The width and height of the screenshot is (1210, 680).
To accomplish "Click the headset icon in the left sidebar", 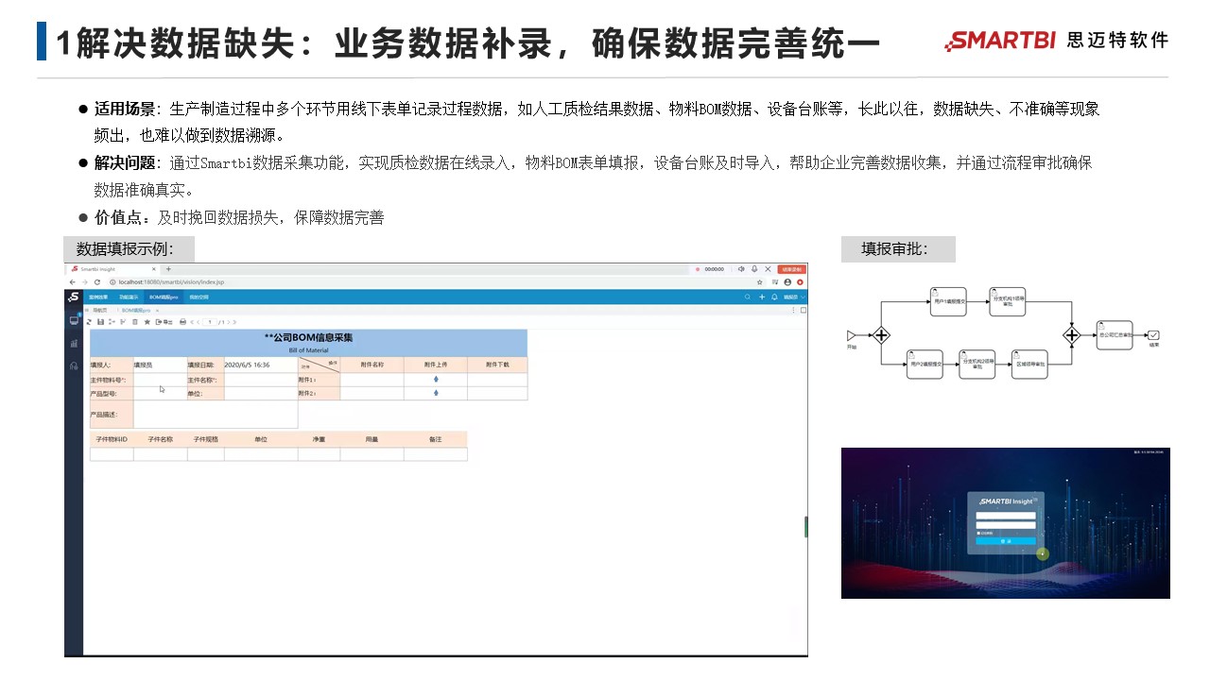I will 74,365.
